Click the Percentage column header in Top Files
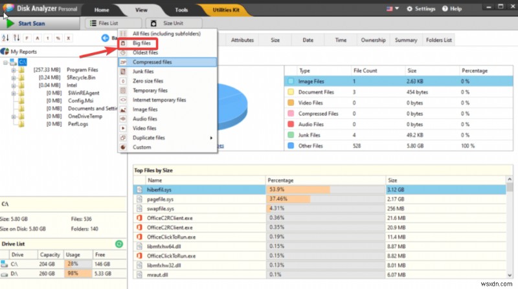 coord(326,180)
